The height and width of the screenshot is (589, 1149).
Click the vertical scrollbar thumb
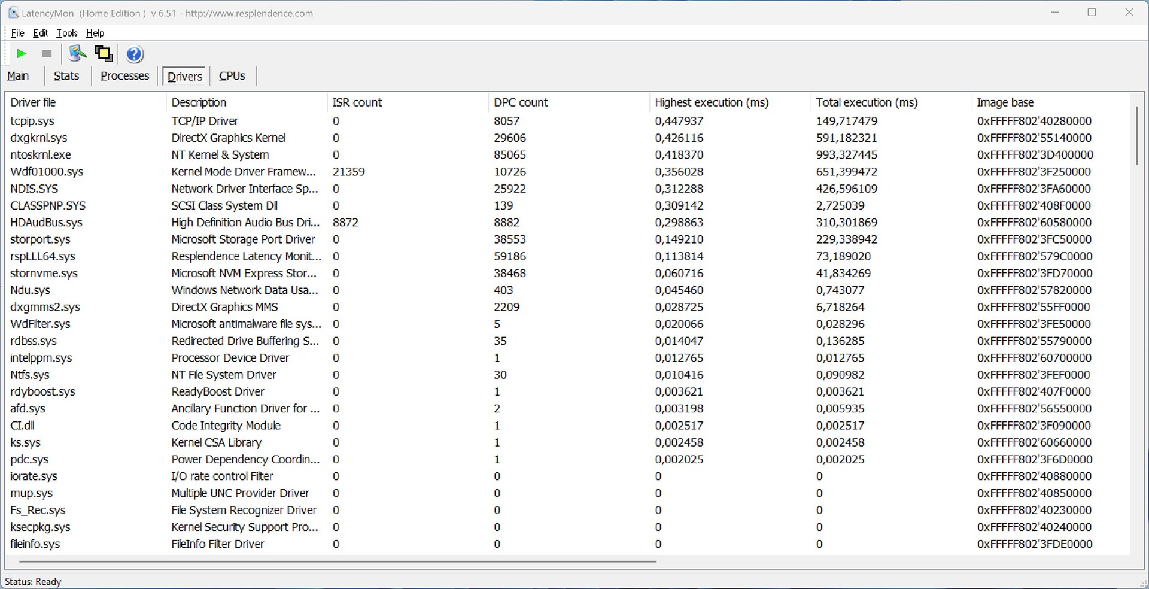(x=1136, y=135)
